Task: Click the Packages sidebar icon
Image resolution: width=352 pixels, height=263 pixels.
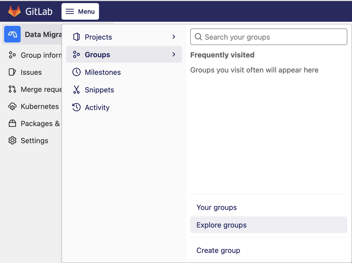Action: click(x=12, y=123)
